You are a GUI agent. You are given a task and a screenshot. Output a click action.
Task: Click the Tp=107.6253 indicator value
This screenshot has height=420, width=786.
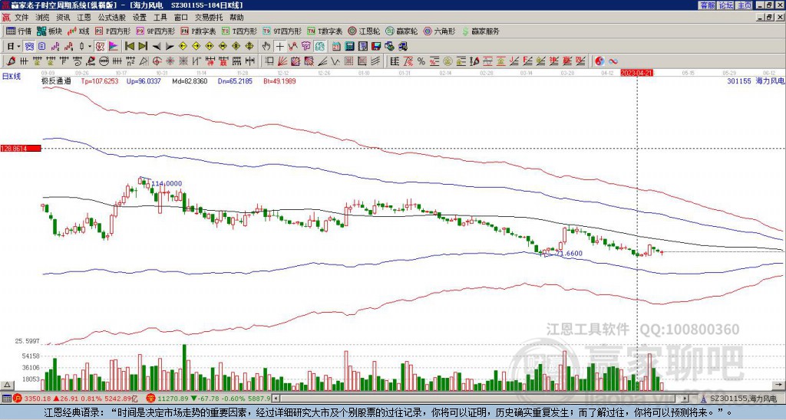(101, 80)
